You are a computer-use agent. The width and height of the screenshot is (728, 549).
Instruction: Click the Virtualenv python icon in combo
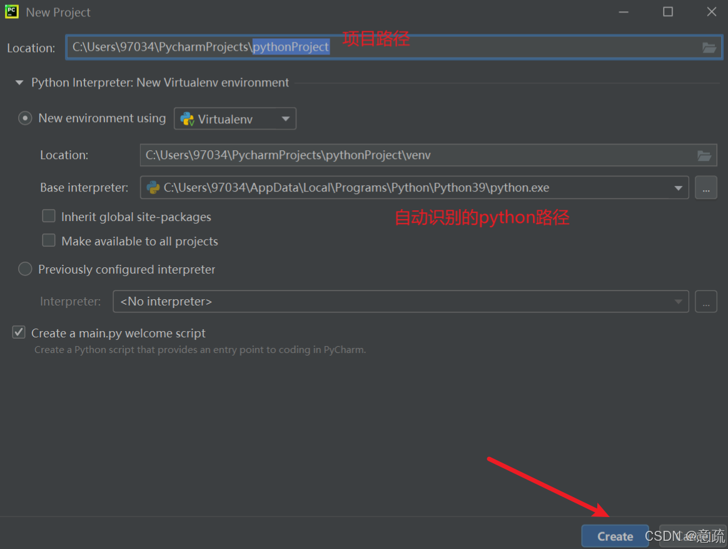[187, 119]
